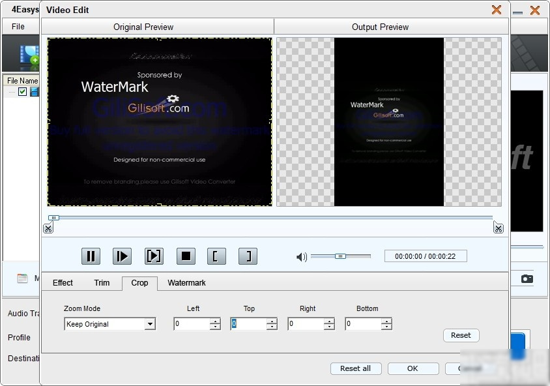Decrease the Top crop value
Viewport: 550px width, 386px height.
[272, 327]
